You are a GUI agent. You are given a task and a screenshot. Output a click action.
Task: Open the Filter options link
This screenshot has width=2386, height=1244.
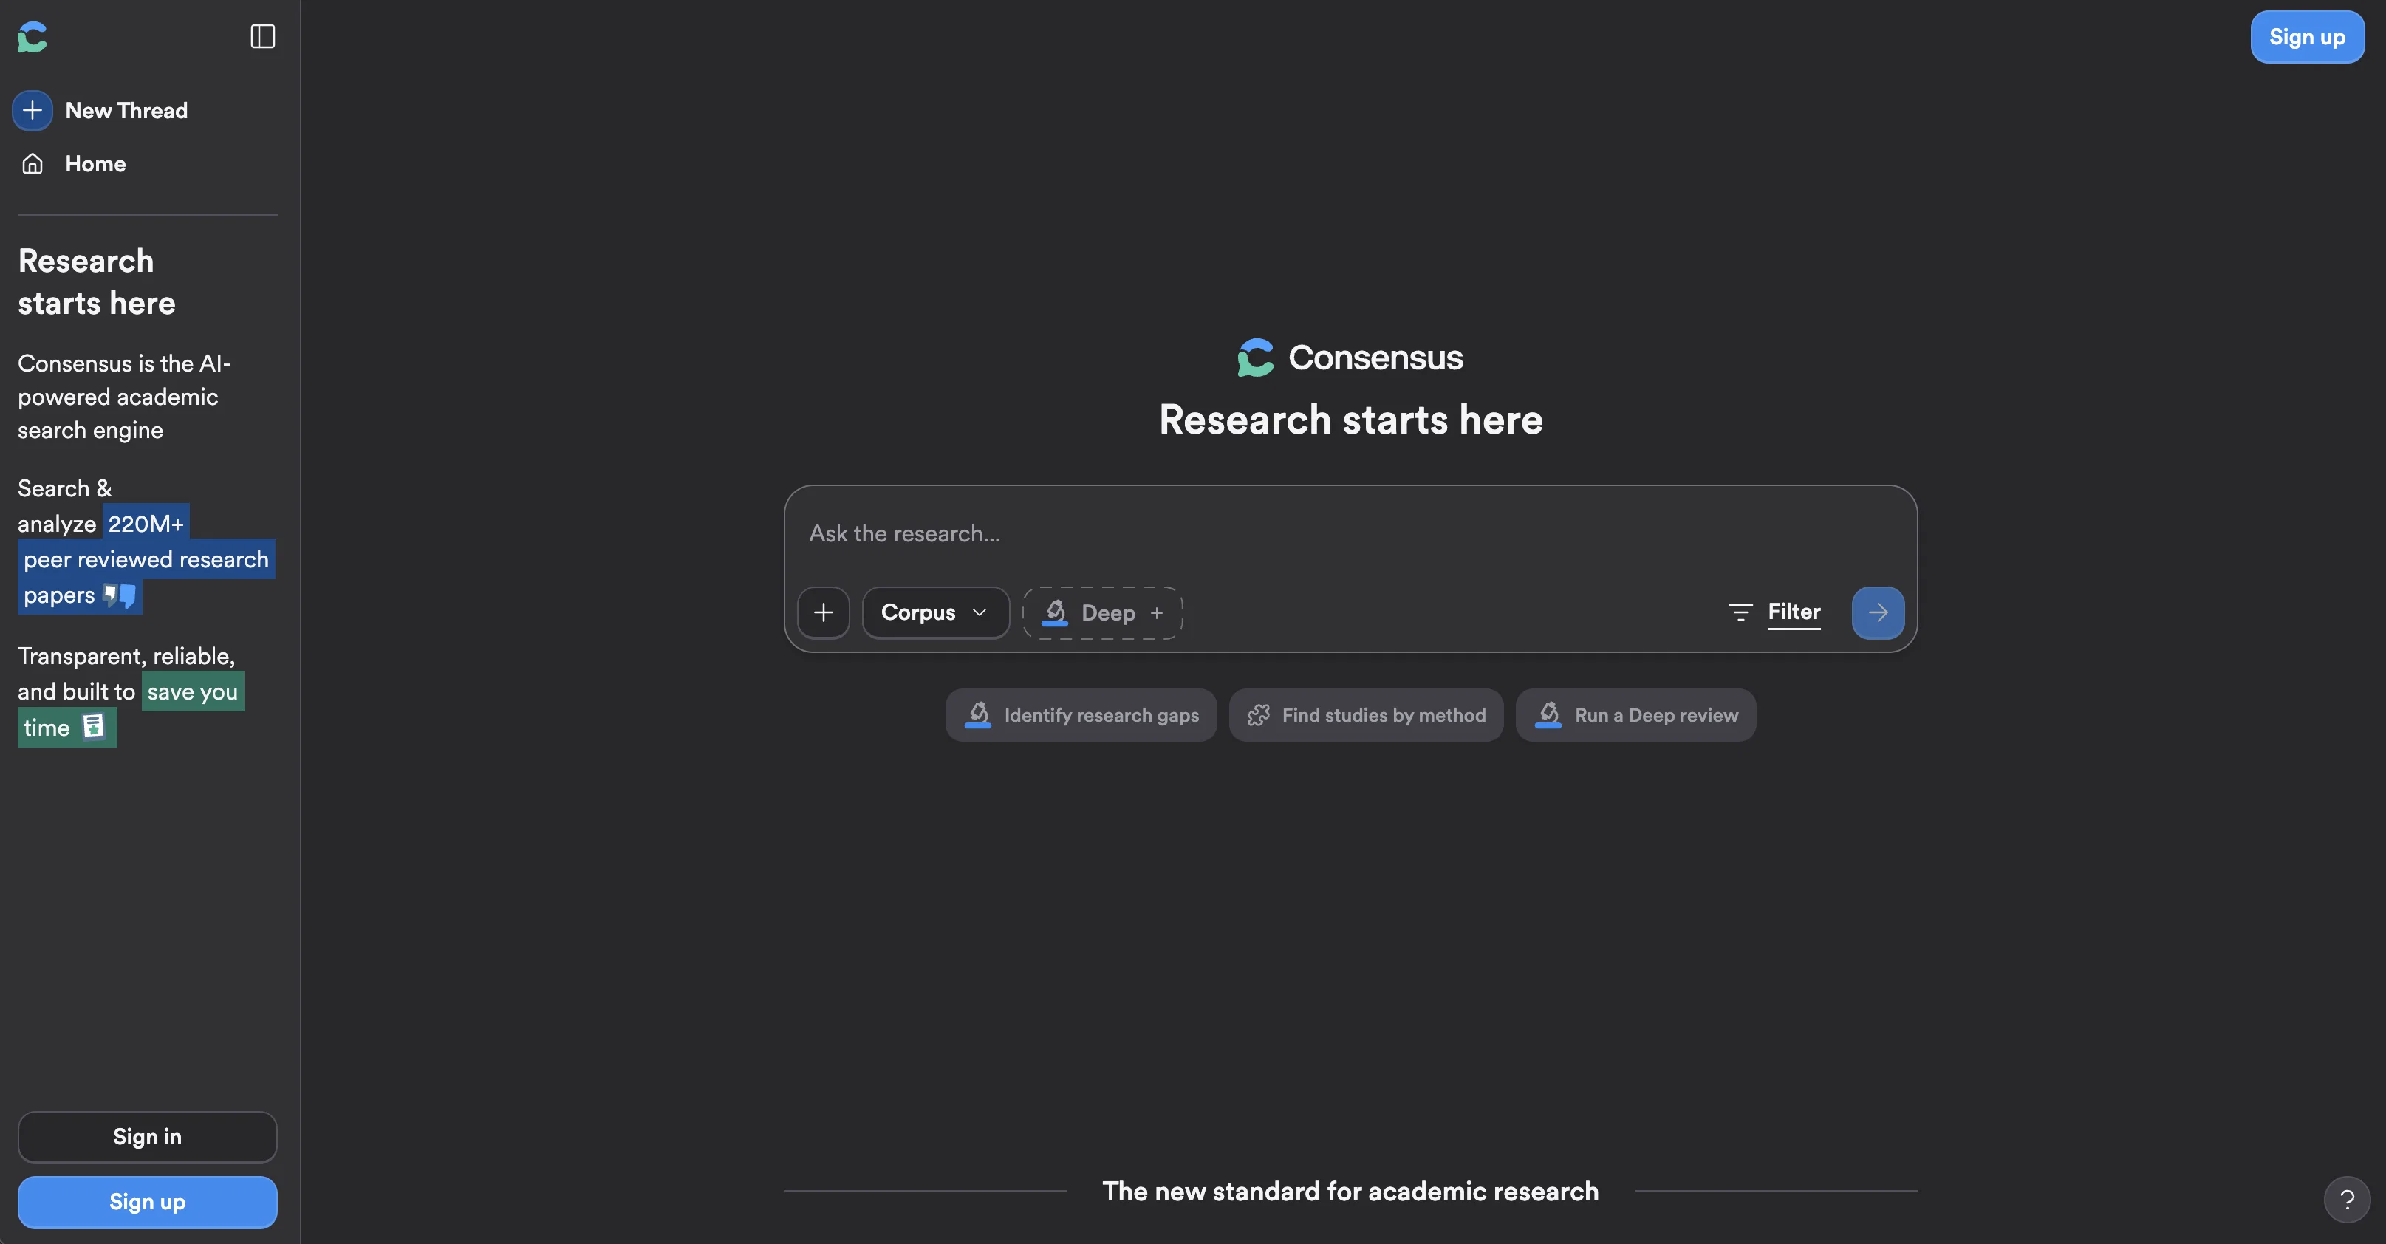tap(1794, 612)
